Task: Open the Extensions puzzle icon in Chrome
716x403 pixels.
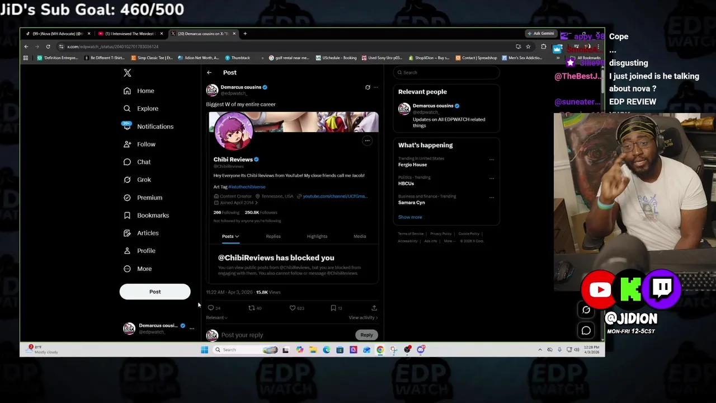Action: 544,46
